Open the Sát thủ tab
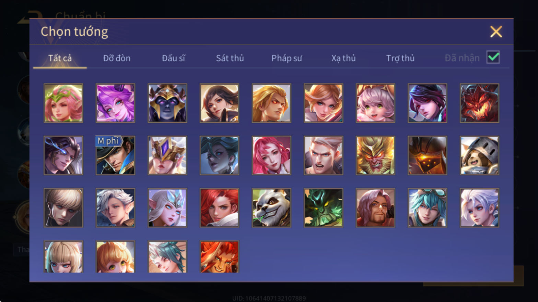Image resolution: width=538 pixels, height=302 pixels. point(230,58)
